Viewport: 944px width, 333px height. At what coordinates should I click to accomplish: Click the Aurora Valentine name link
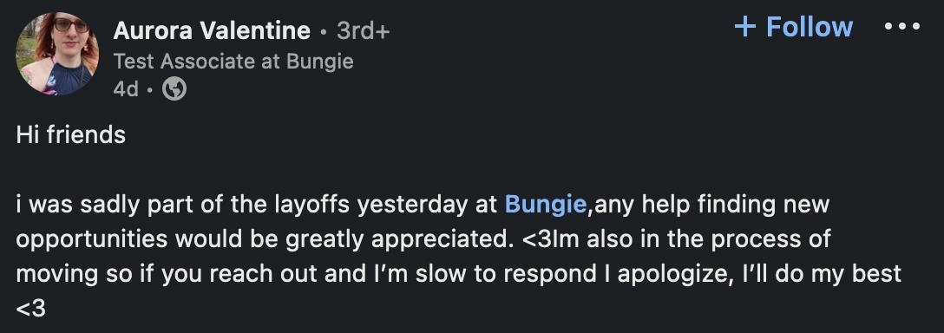click(x=212, y=30)
